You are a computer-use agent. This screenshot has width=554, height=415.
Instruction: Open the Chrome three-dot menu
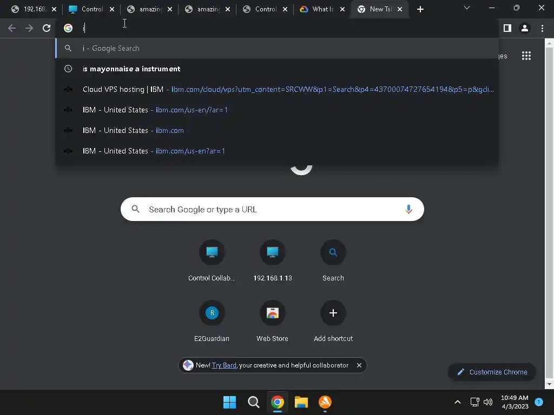point(542,28)
